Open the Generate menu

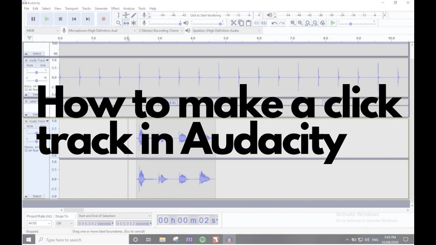click(x=101, y=9)
